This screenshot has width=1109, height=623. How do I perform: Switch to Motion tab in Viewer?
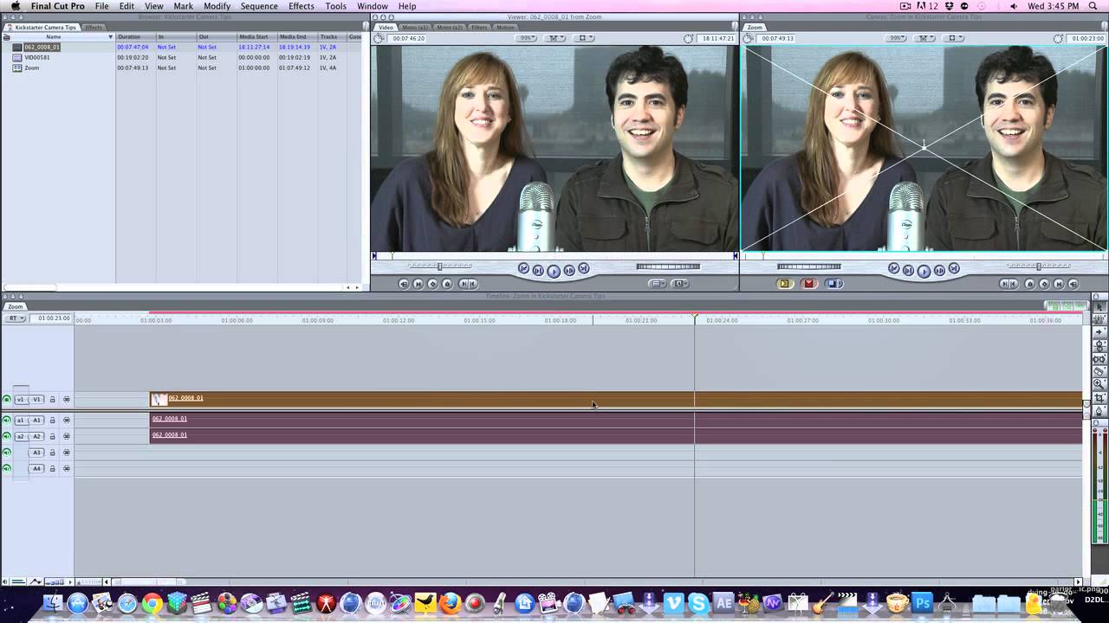point(505,27)
